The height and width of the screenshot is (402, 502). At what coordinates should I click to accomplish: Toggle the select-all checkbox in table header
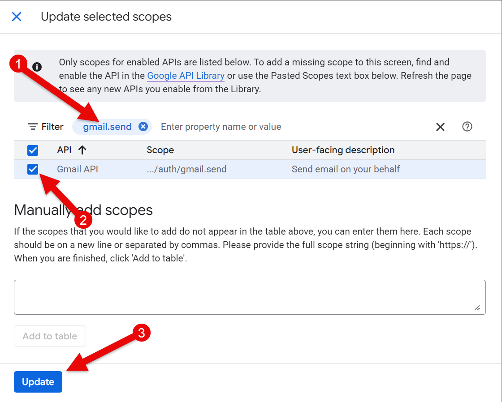pyautogui.click(x=33, y=150)
